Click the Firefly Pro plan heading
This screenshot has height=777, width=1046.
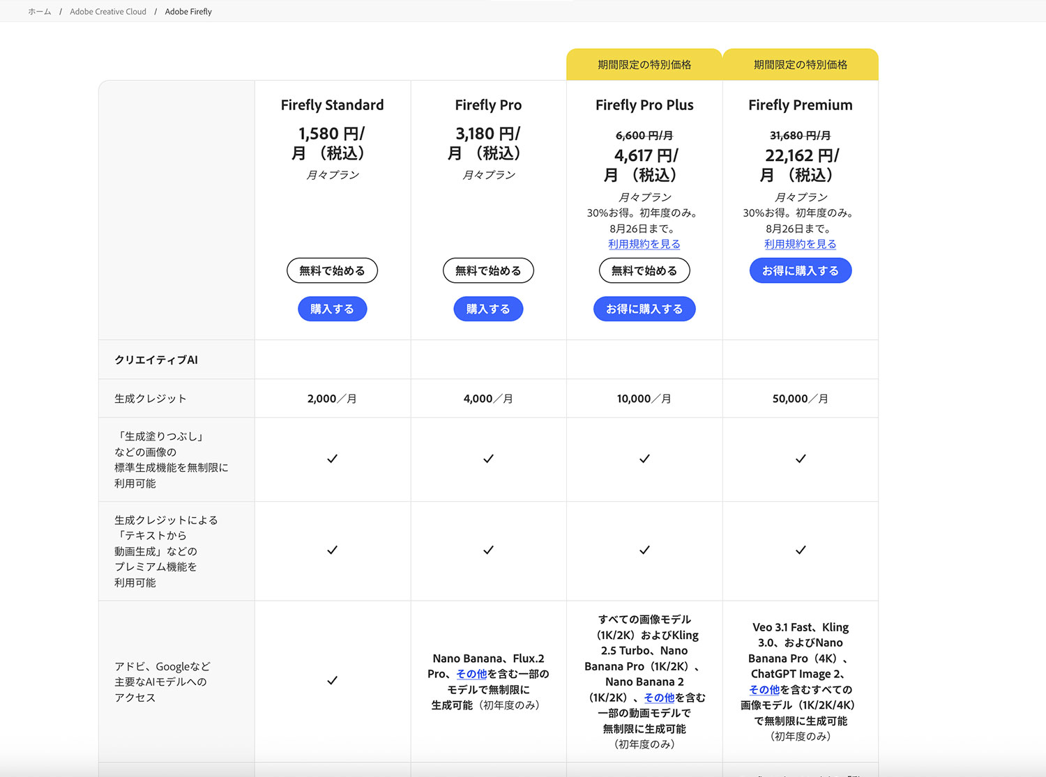coord(488,105)
